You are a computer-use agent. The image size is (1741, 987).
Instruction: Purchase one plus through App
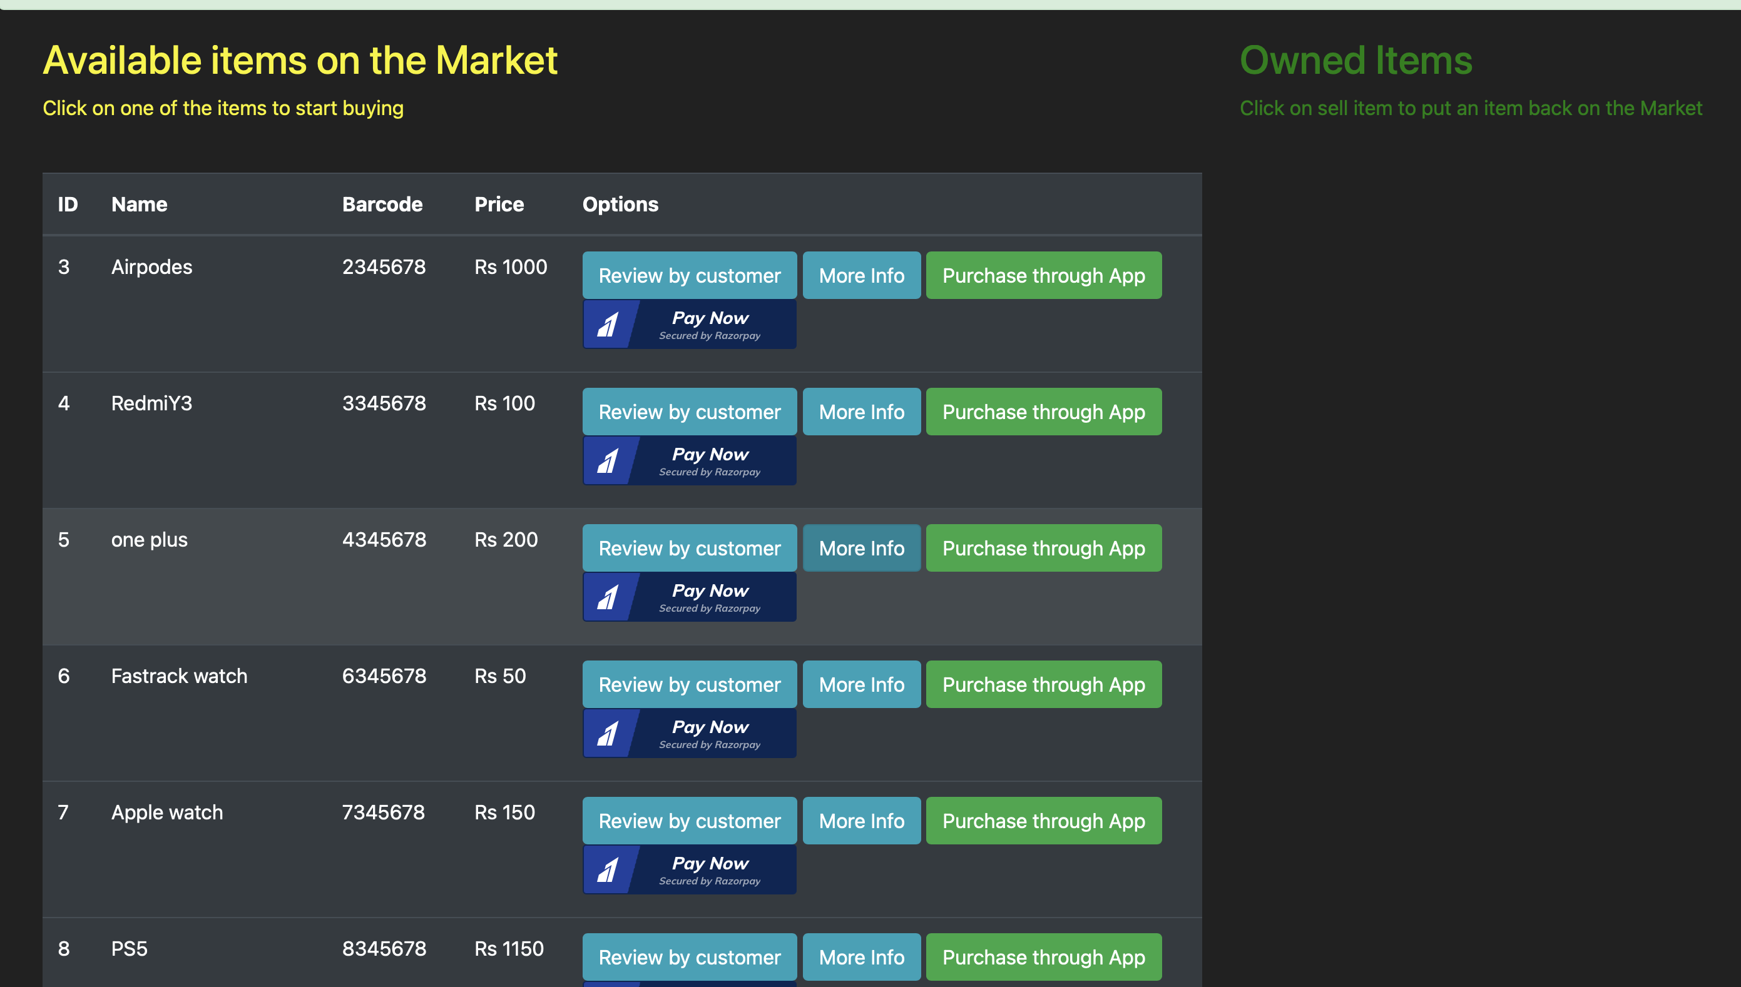pos(1044,548)
